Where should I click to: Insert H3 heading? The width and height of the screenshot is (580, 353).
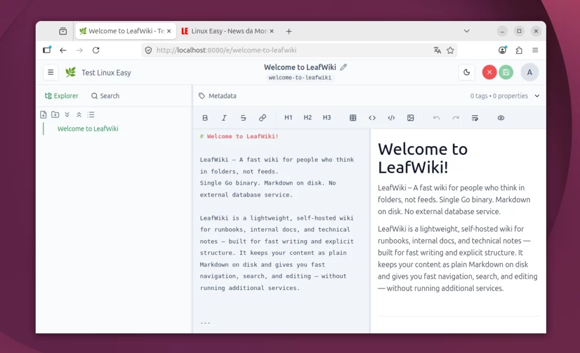(x=327, y=118)
